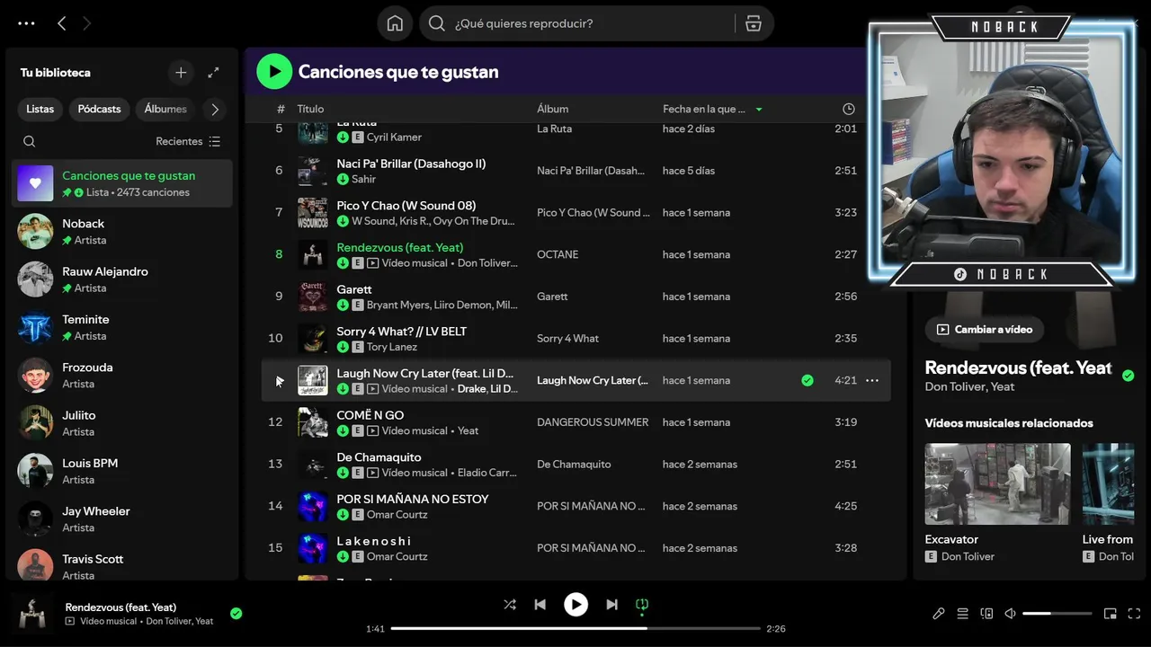Adjust the volume slider
The height and width of the screenshot is (647, 1151).
1057,614
